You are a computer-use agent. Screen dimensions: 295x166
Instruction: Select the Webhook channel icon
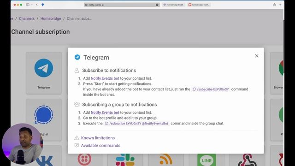(247, 160)
